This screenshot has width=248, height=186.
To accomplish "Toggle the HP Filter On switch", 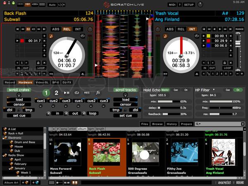I will (x=237, y=90).
